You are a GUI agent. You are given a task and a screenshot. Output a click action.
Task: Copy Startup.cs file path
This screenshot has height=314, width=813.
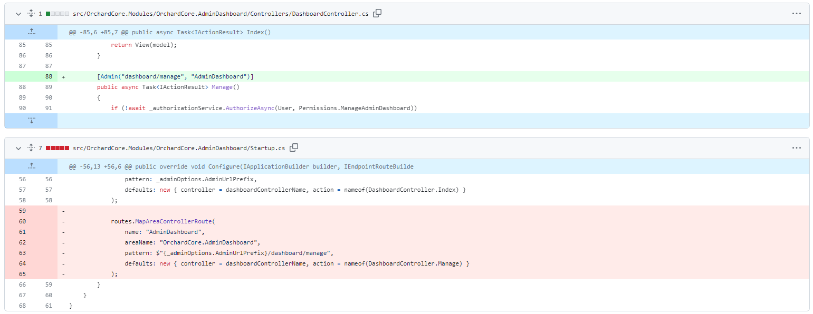[294, 148]
